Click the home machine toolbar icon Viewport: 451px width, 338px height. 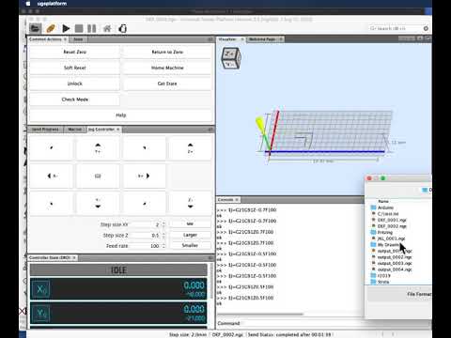107,28
